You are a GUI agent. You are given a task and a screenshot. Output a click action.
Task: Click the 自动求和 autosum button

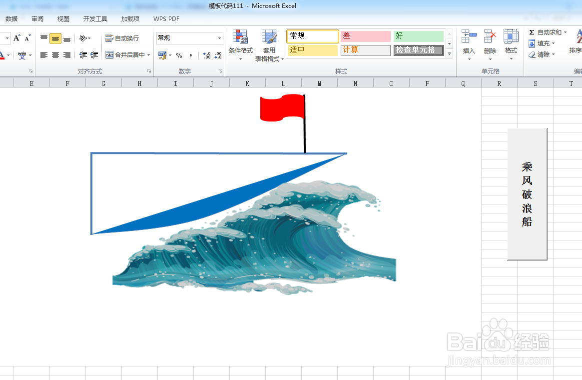click(545, 32)
